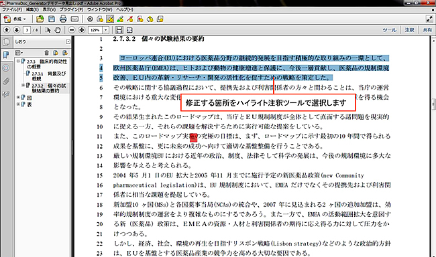Click the open file folder icon

click(40, 19)
